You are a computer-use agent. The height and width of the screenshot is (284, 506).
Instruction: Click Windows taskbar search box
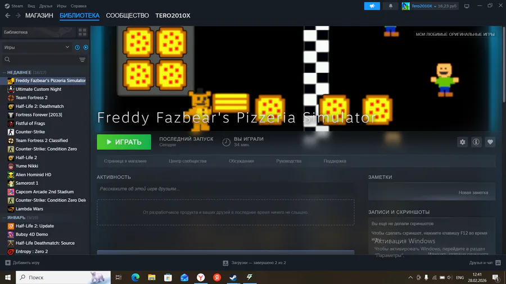click(63, 277)
